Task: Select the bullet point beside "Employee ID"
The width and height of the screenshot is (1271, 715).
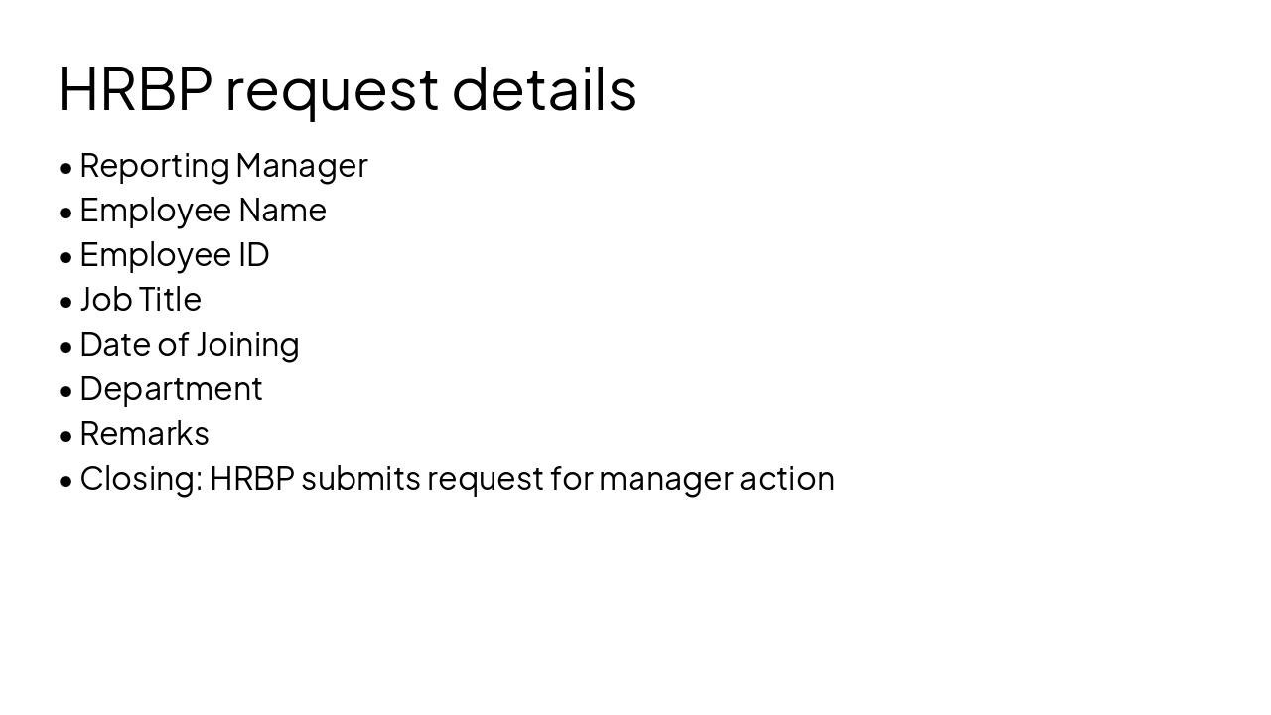Action: 66,256
